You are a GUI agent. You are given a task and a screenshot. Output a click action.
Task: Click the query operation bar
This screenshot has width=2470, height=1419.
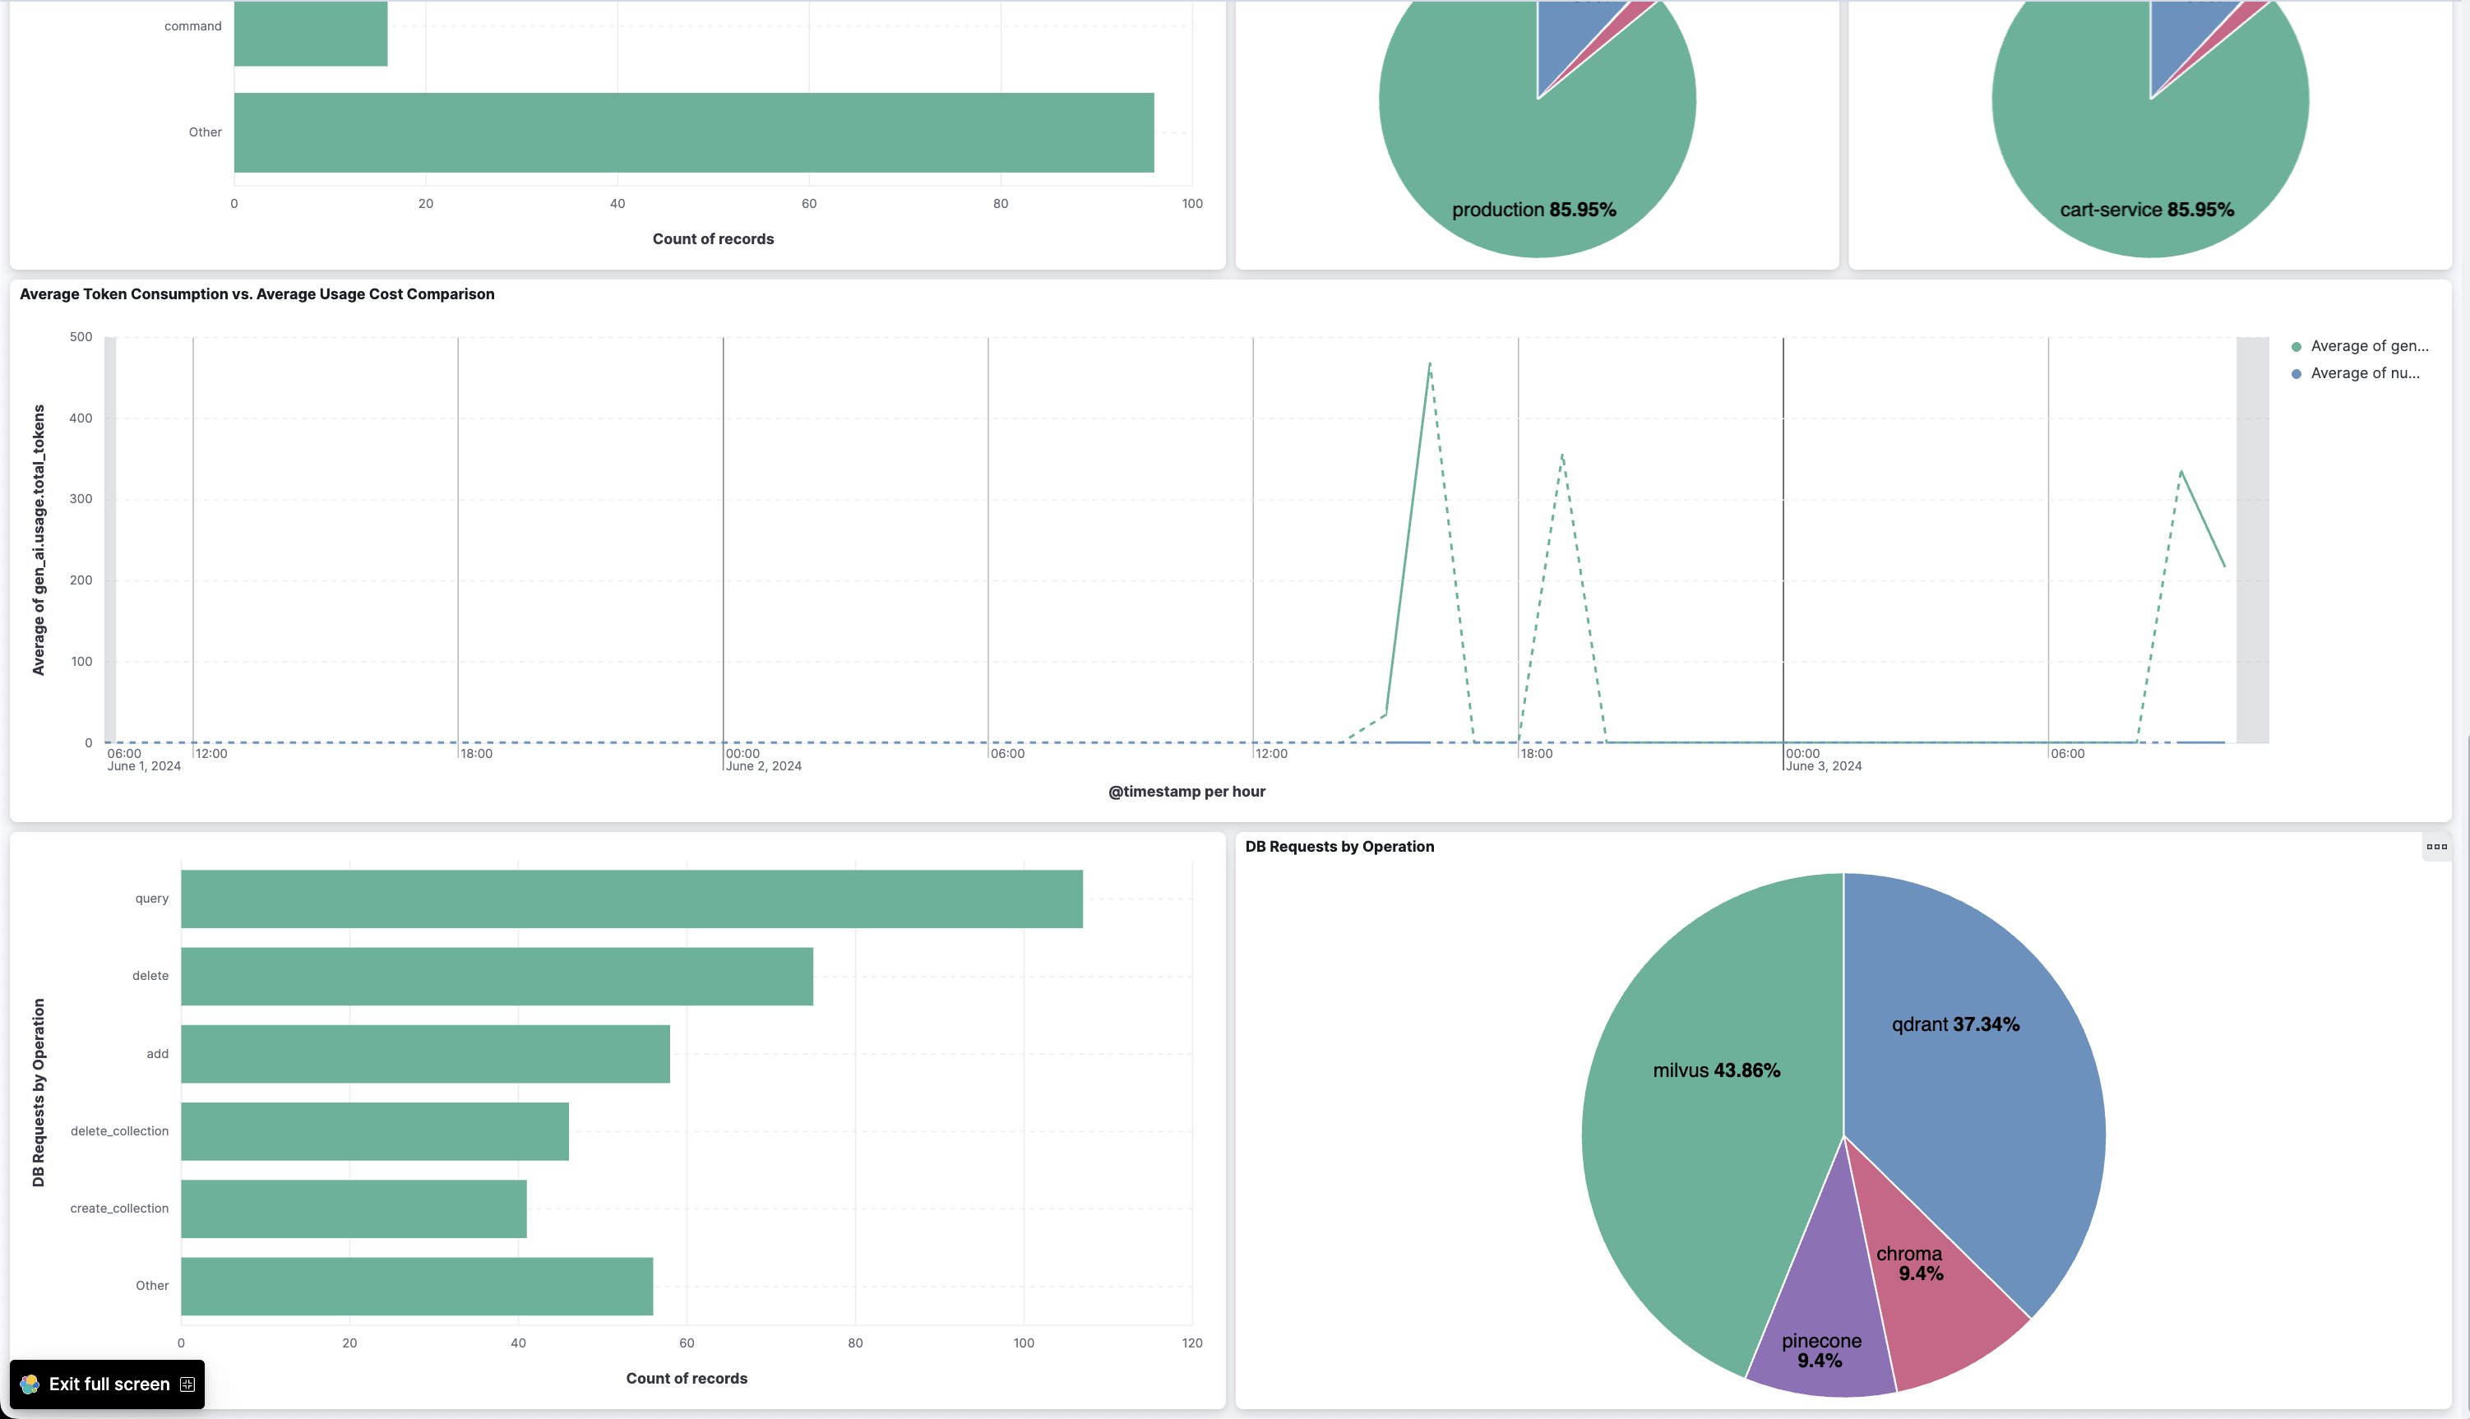point(631,899)
